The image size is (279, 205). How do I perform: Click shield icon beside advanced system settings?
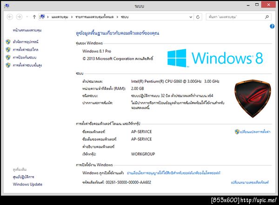8,65
